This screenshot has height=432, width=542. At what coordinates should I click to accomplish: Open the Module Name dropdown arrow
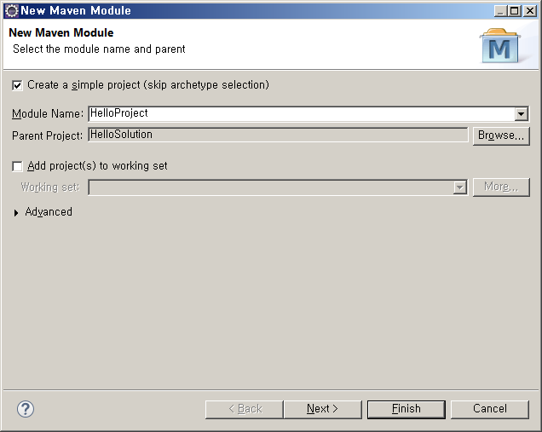click(x=521, y=113)
